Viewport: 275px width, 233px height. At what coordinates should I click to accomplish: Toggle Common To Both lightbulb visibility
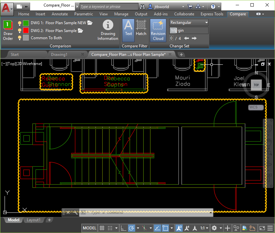coord(19,38)
